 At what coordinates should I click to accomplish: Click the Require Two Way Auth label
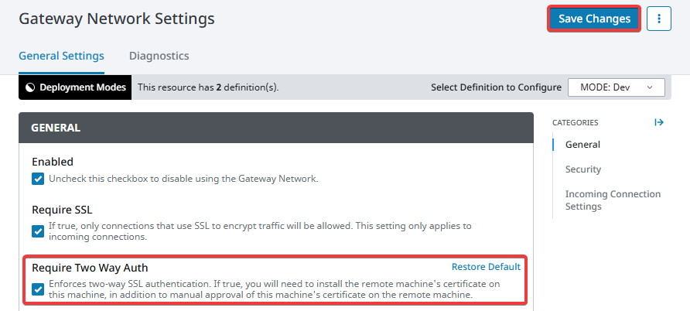coord(89,268)
